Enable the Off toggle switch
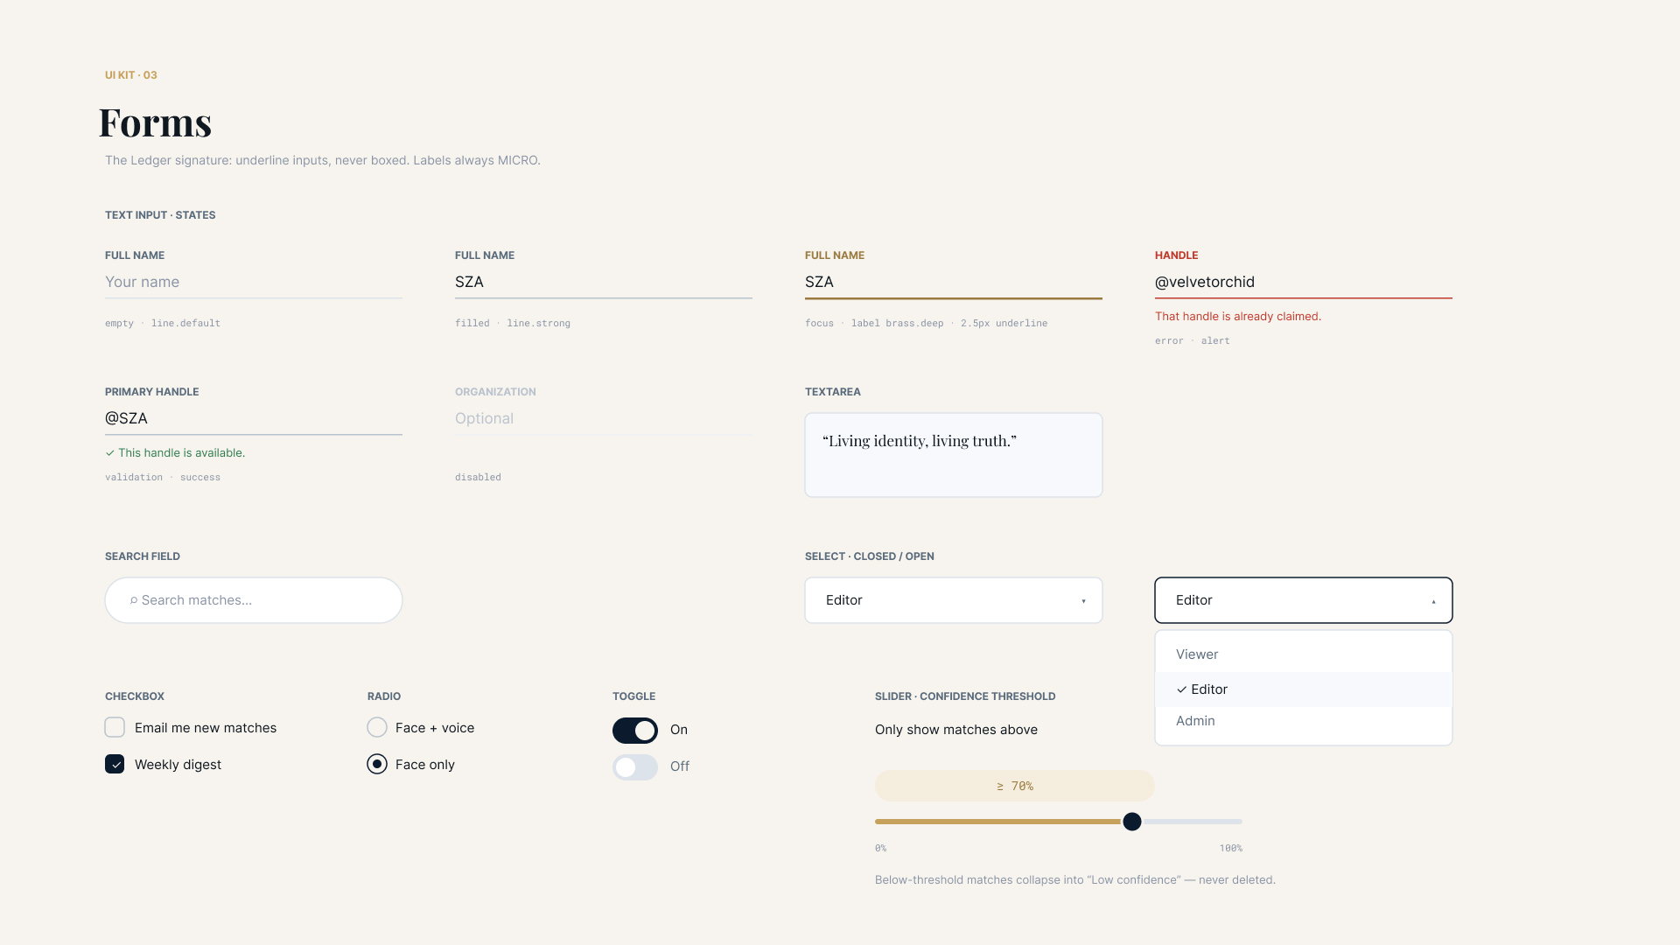Viewport: 1680px width, 945px height. (x=635, y=767)
